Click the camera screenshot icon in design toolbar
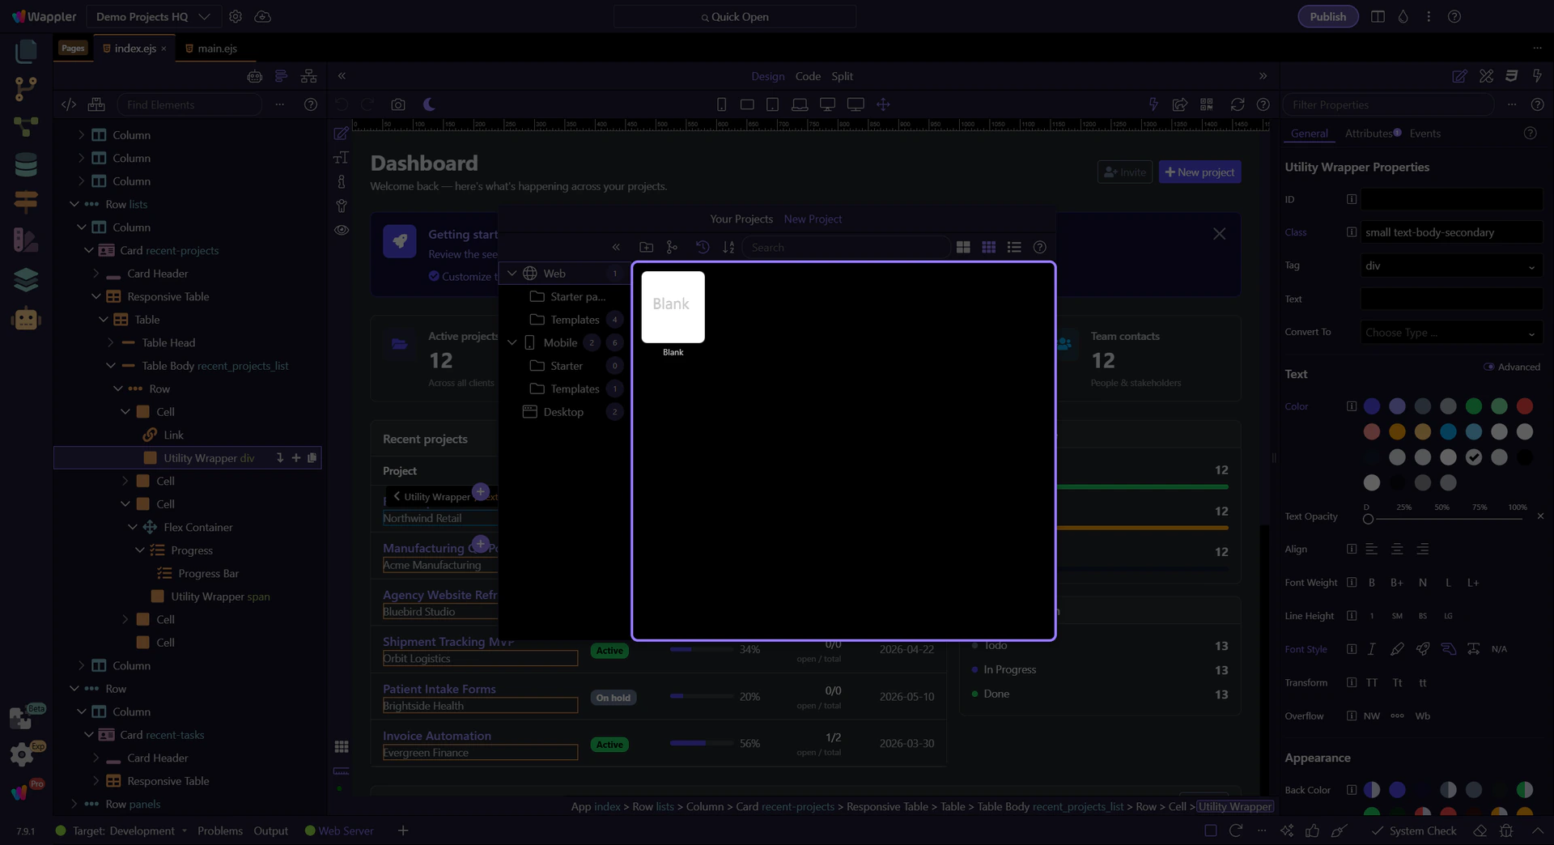Screen dimensions: 1554x845 [397, 104]
